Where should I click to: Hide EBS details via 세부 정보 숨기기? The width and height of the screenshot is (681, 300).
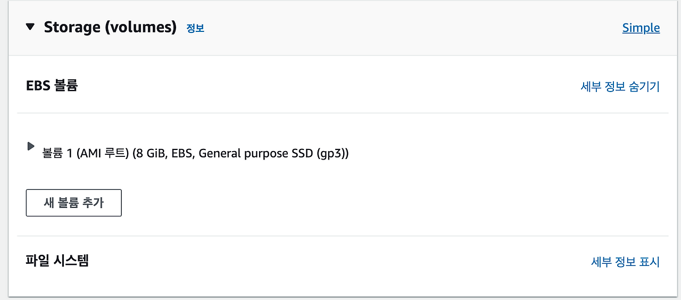click(620, 87)
